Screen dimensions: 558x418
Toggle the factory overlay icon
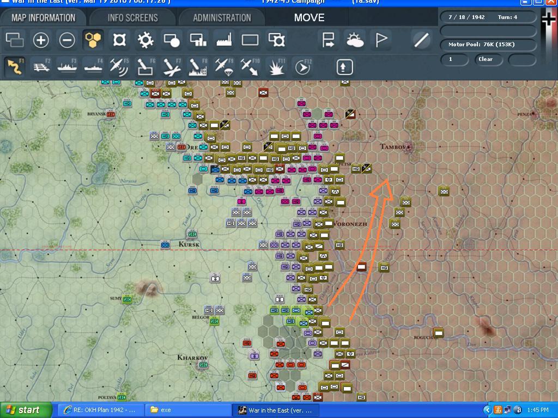224,40
